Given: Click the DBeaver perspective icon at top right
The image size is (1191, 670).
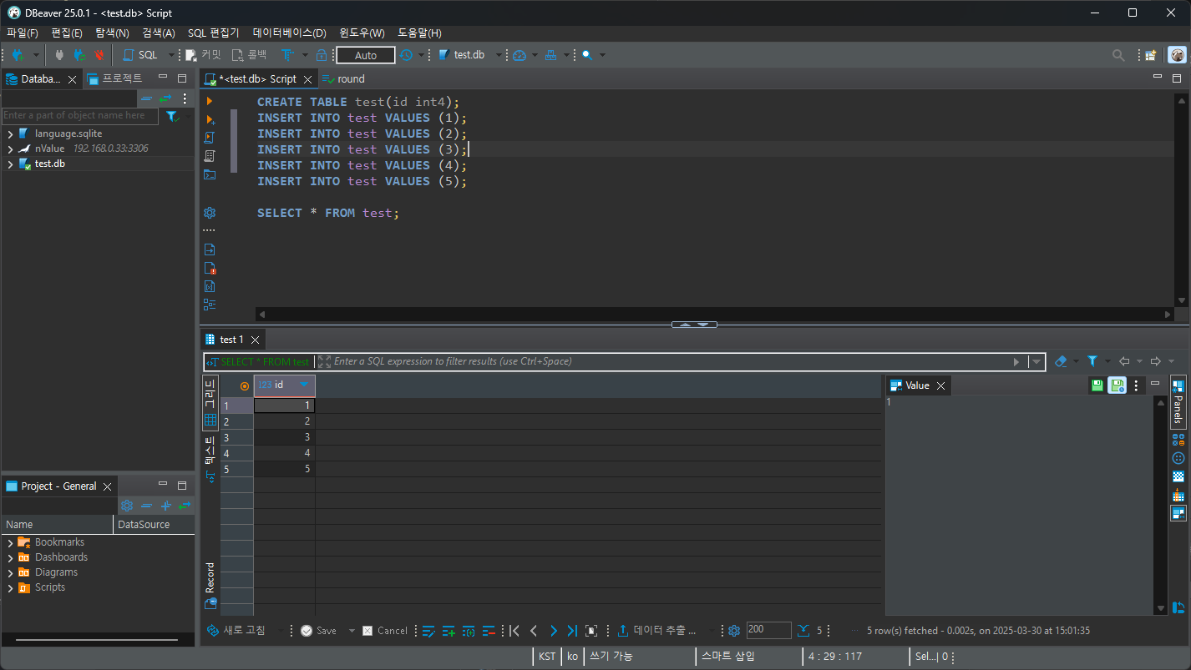Looking at the screenshot, I should pyautogui.click(x=1177, y=55).
